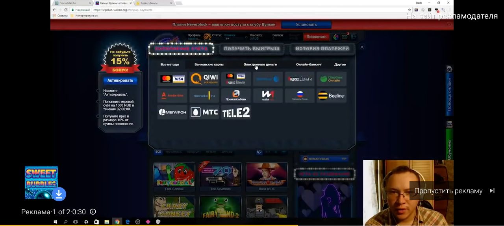Image resolution: width=504 pixels, height=226 pixels.
Task: Click Активировать bonus button
Action: tap(120, 80)
